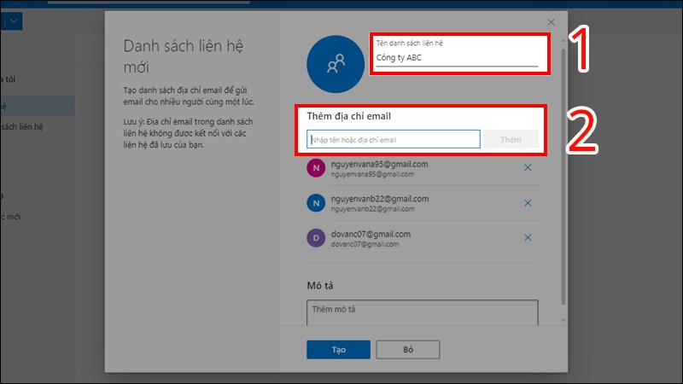Click the blue N avatar for nguyenvanb22

[316, 203]
